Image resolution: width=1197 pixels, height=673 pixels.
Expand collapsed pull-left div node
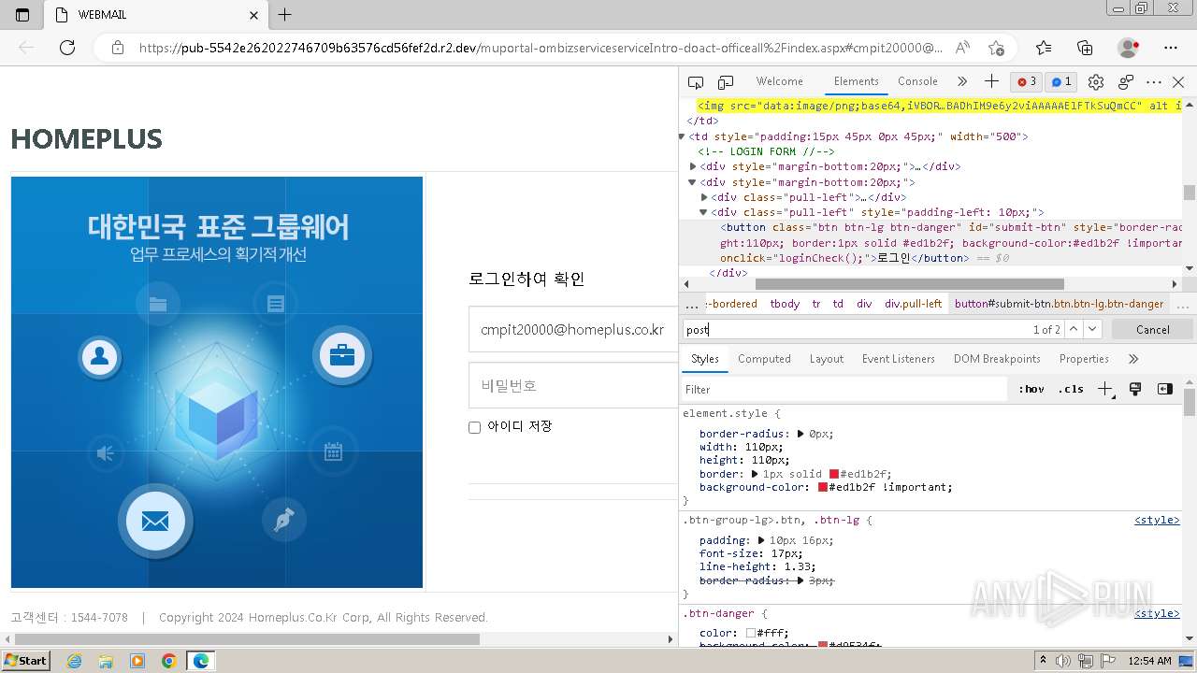click(x=705, y=197)
